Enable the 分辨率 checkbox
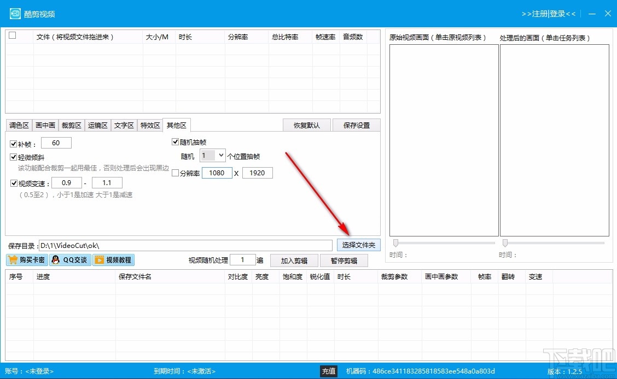 (176, 173)
